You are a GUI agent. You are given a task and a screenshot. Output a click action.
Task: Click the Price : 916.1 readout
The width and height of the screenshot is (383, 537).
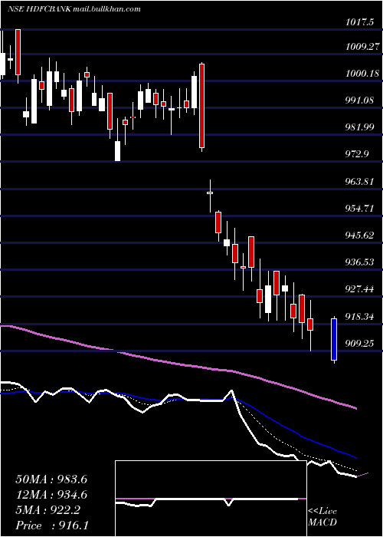coord(51,525)
